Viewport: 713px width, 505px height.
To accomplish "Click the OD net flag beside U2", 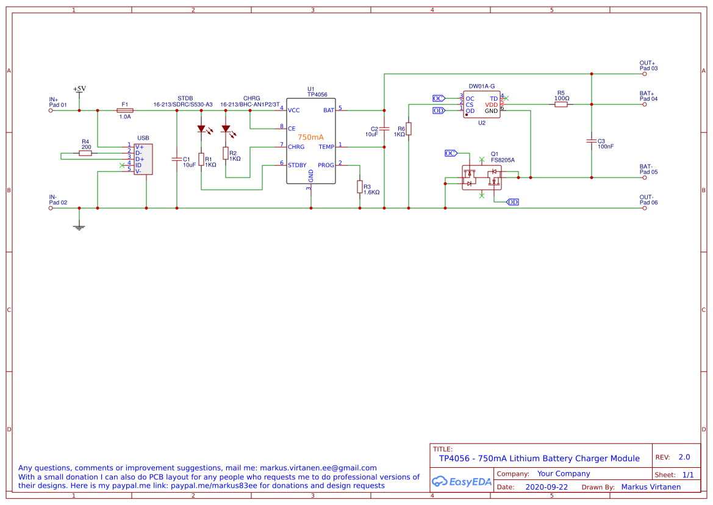I will tap(439, 110).
